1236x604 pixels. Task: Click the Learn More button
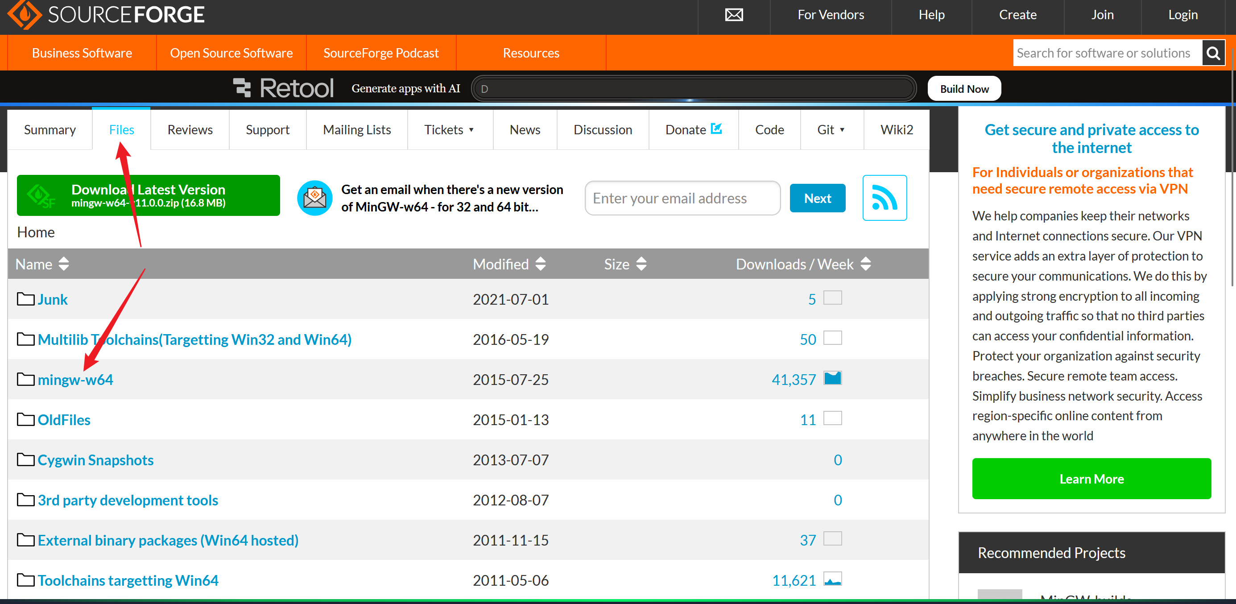click(x=1091, y=478)
